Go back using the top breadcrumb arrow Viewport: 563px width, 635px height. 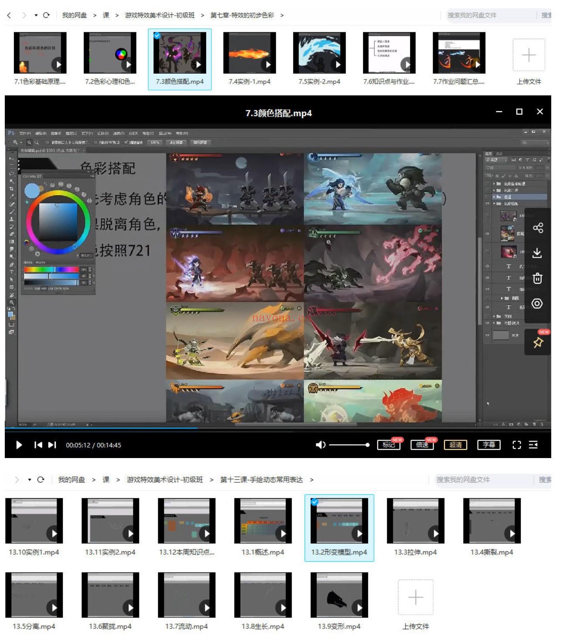point(9,15)
